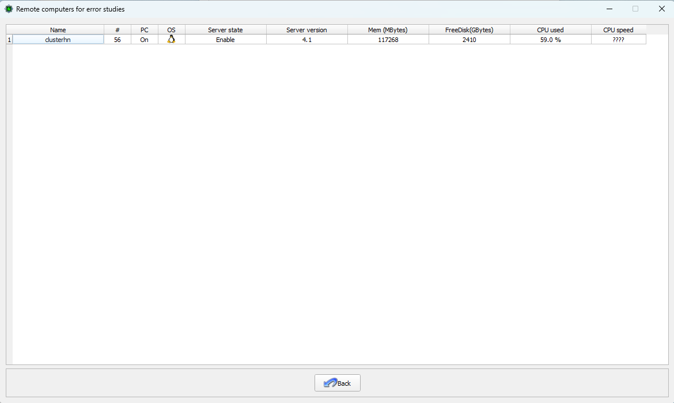Select the Enable server state cell
The width and height of the screenshot is (674, 403).
pos(226,40)
